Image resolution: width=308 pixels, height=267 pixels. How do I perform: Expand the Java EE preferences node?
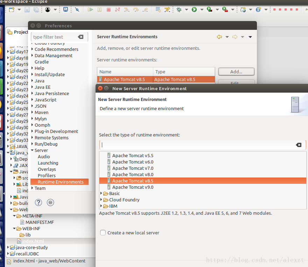[x=32, y=87]
